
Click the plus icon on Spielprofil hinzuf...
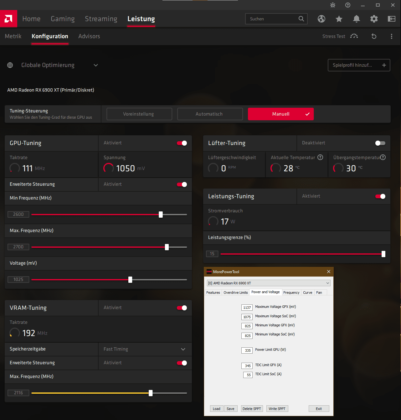click(x=384, y=65)
